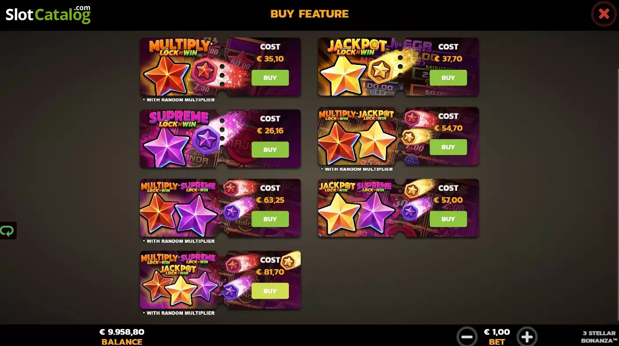Buy the Jackpot + Supreme combo for €57,00
Image resolution: width=619 pixels, height=346 pixels.
pyautogui.click(x=448, y=219)
